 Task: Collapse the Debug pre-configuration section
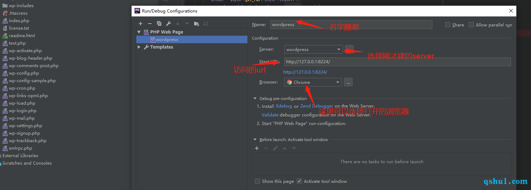pos(255,99)
